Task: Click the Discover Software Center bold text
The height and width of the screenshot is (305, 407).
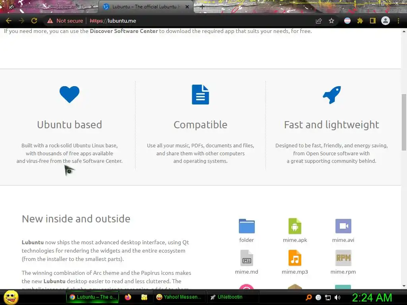Action: coord(124,31)
